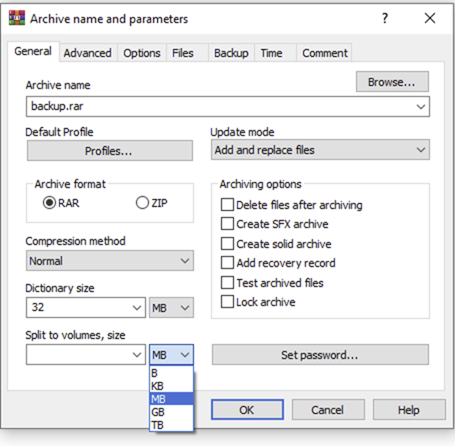Enable Delete files after archiving
The height and width of the screenshot is (446, 455).
(x=227, y=205)
